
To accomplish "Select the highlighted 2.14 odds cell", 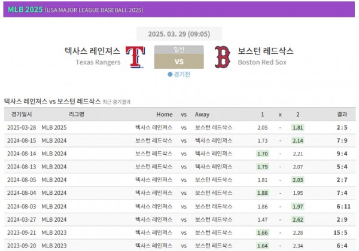I will 297,140.
